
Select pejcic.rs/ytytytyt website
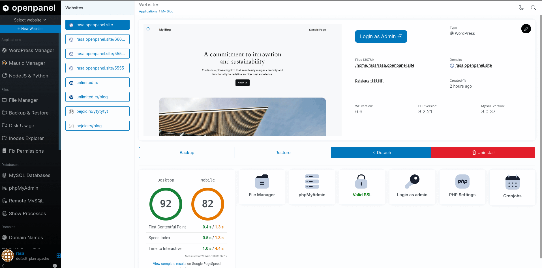(x=97, y=111)
